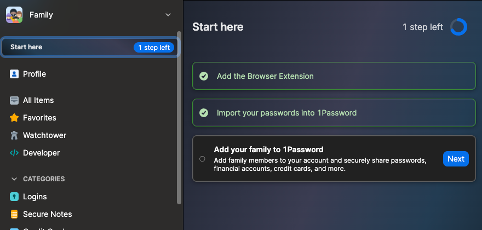This screenshot has height=230, width=482.
Task: Click the checkmark beside Add the Browser Extension
Action: [204, 76]
